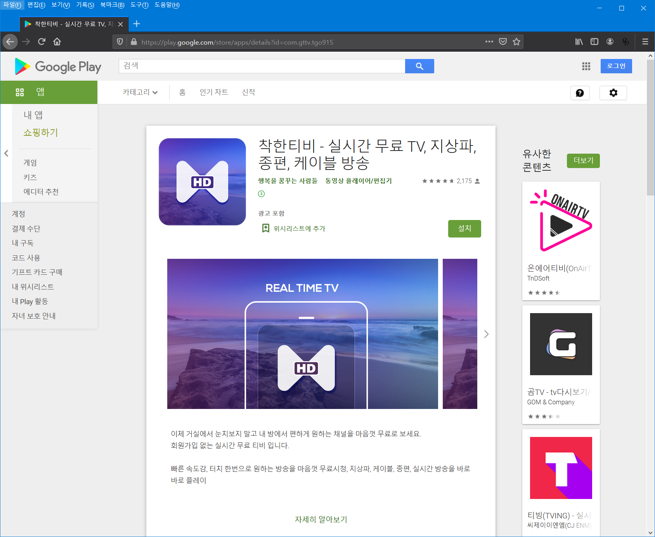Click the browser forward arrow
Image resolution: width=655 pixels, height=537 pixels.
pyautogui.click(x=26, y=42)
